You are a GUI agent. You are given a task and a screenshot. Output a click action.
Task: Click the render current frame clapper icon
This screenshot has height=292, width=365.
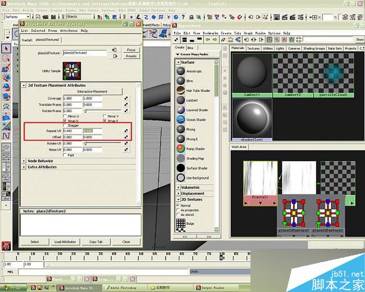(285, 17)
